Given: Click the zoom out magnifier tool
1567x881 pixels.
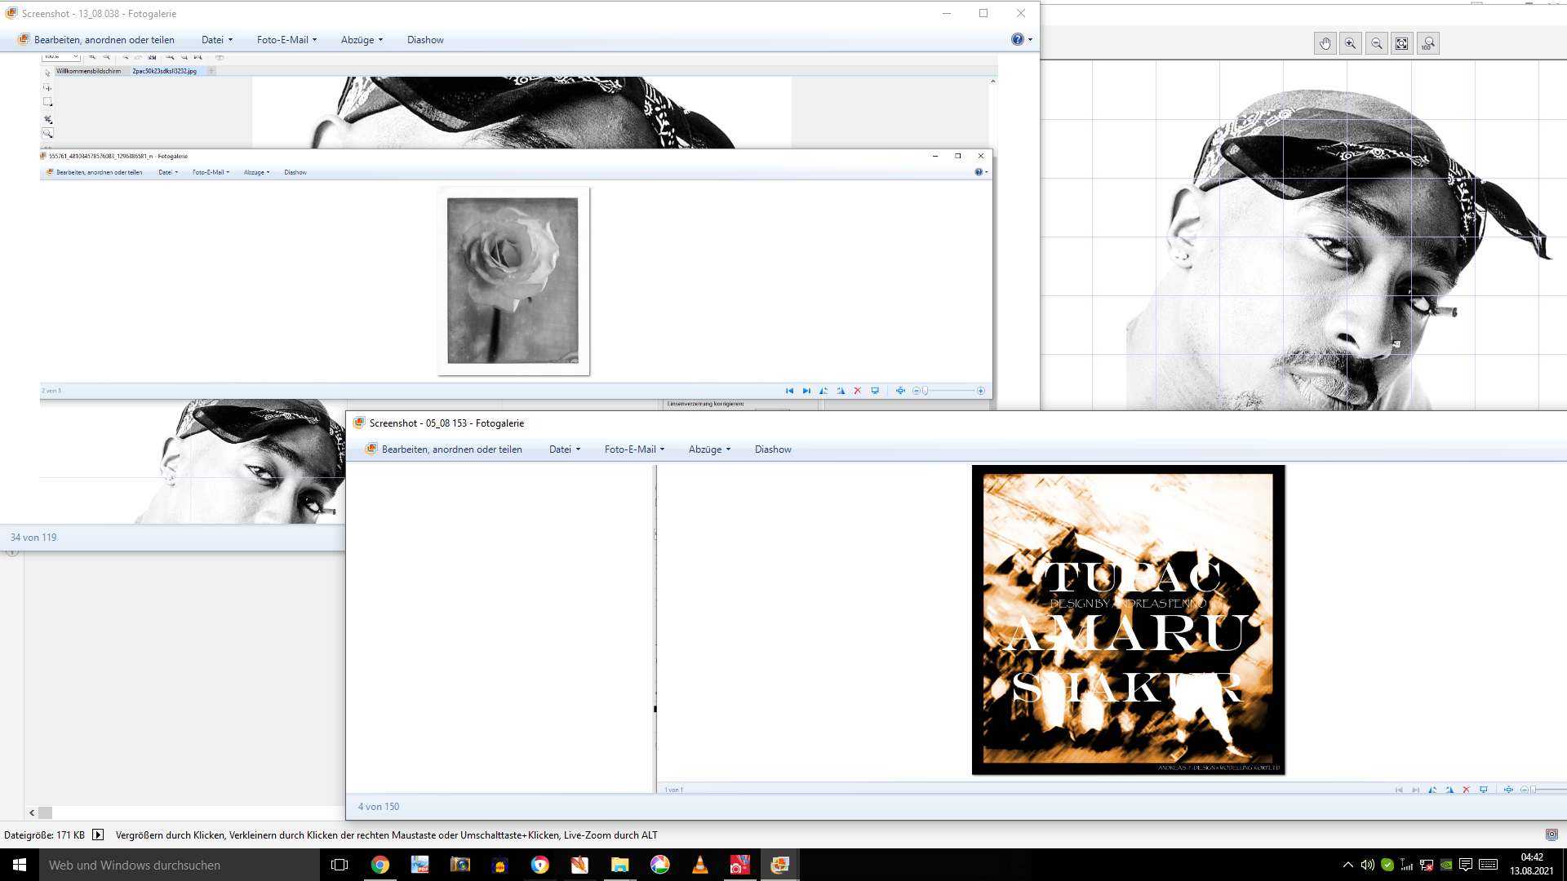Looking at the screenshot, I should click(x=1377, y=44).
